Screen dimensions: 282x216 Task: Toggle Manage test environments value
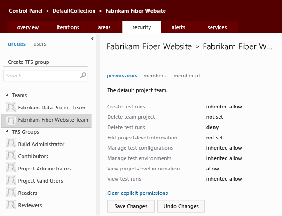[x=224, y=158]
